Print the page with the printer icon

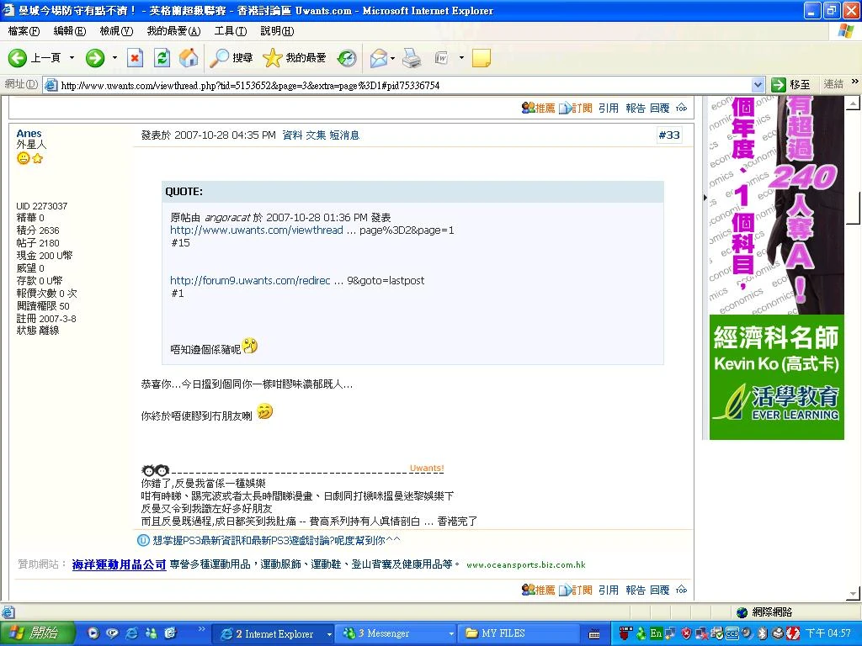(412, 58)
